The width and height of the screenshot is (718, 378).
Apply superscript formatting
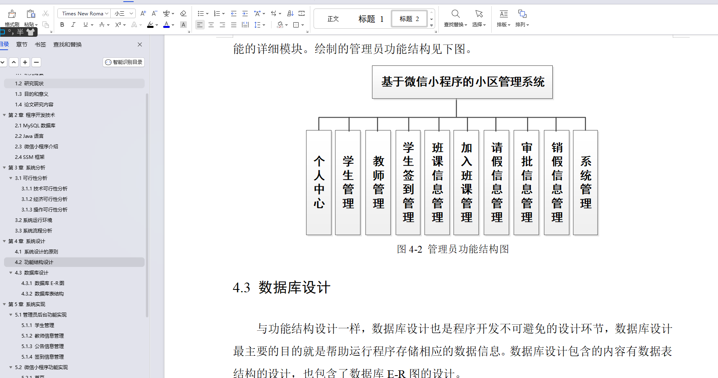click(118, 25)
